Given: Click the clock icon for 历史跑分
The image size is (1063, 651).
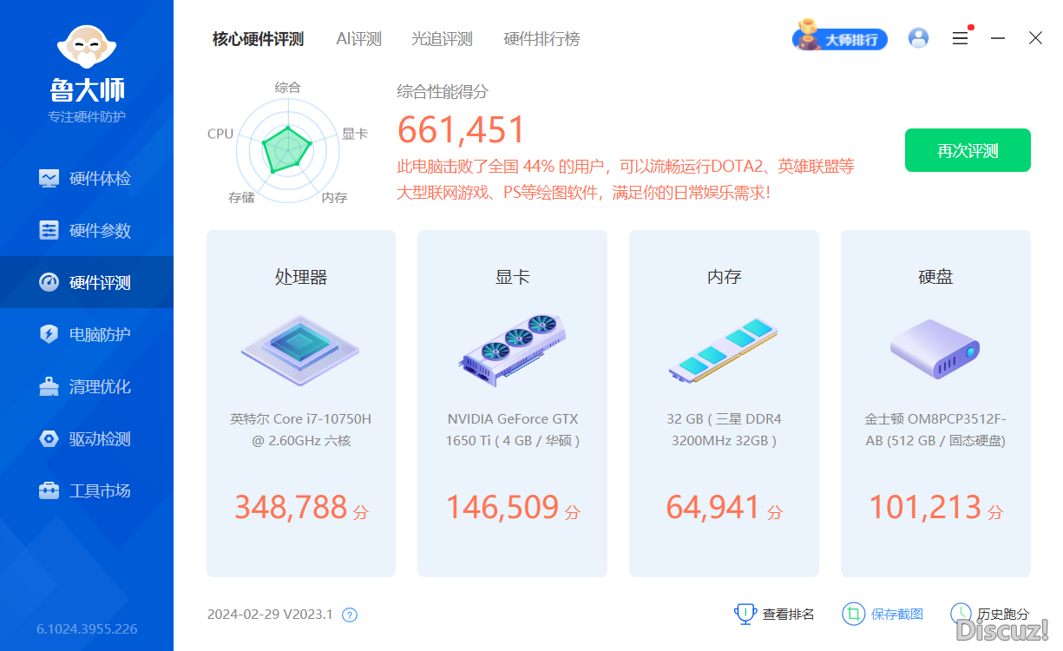Looking at the screenshot, I should (961, 615).
